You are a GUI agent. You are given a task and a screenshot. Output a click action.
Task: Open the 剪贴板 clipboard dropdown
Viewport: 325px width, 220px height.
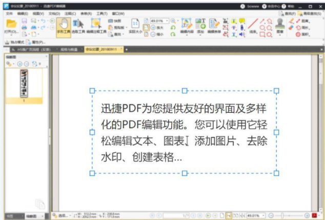point(117,28)
